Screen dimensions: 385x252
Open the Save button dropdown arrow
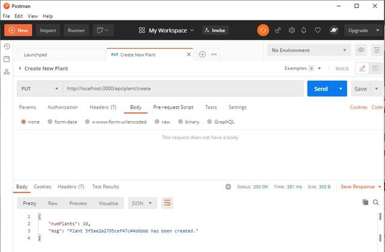tap(377, 89)
